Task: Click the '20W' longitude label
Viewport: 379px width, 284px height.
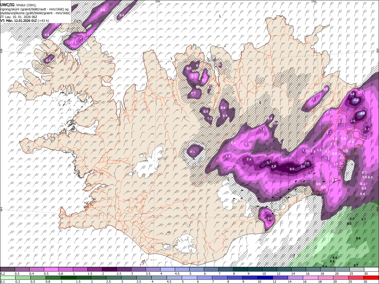Action: (x=158, y=1)
